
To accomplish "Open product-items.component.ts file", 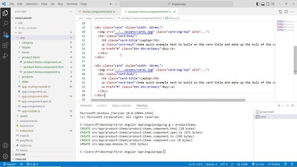I will pos(43,72).
